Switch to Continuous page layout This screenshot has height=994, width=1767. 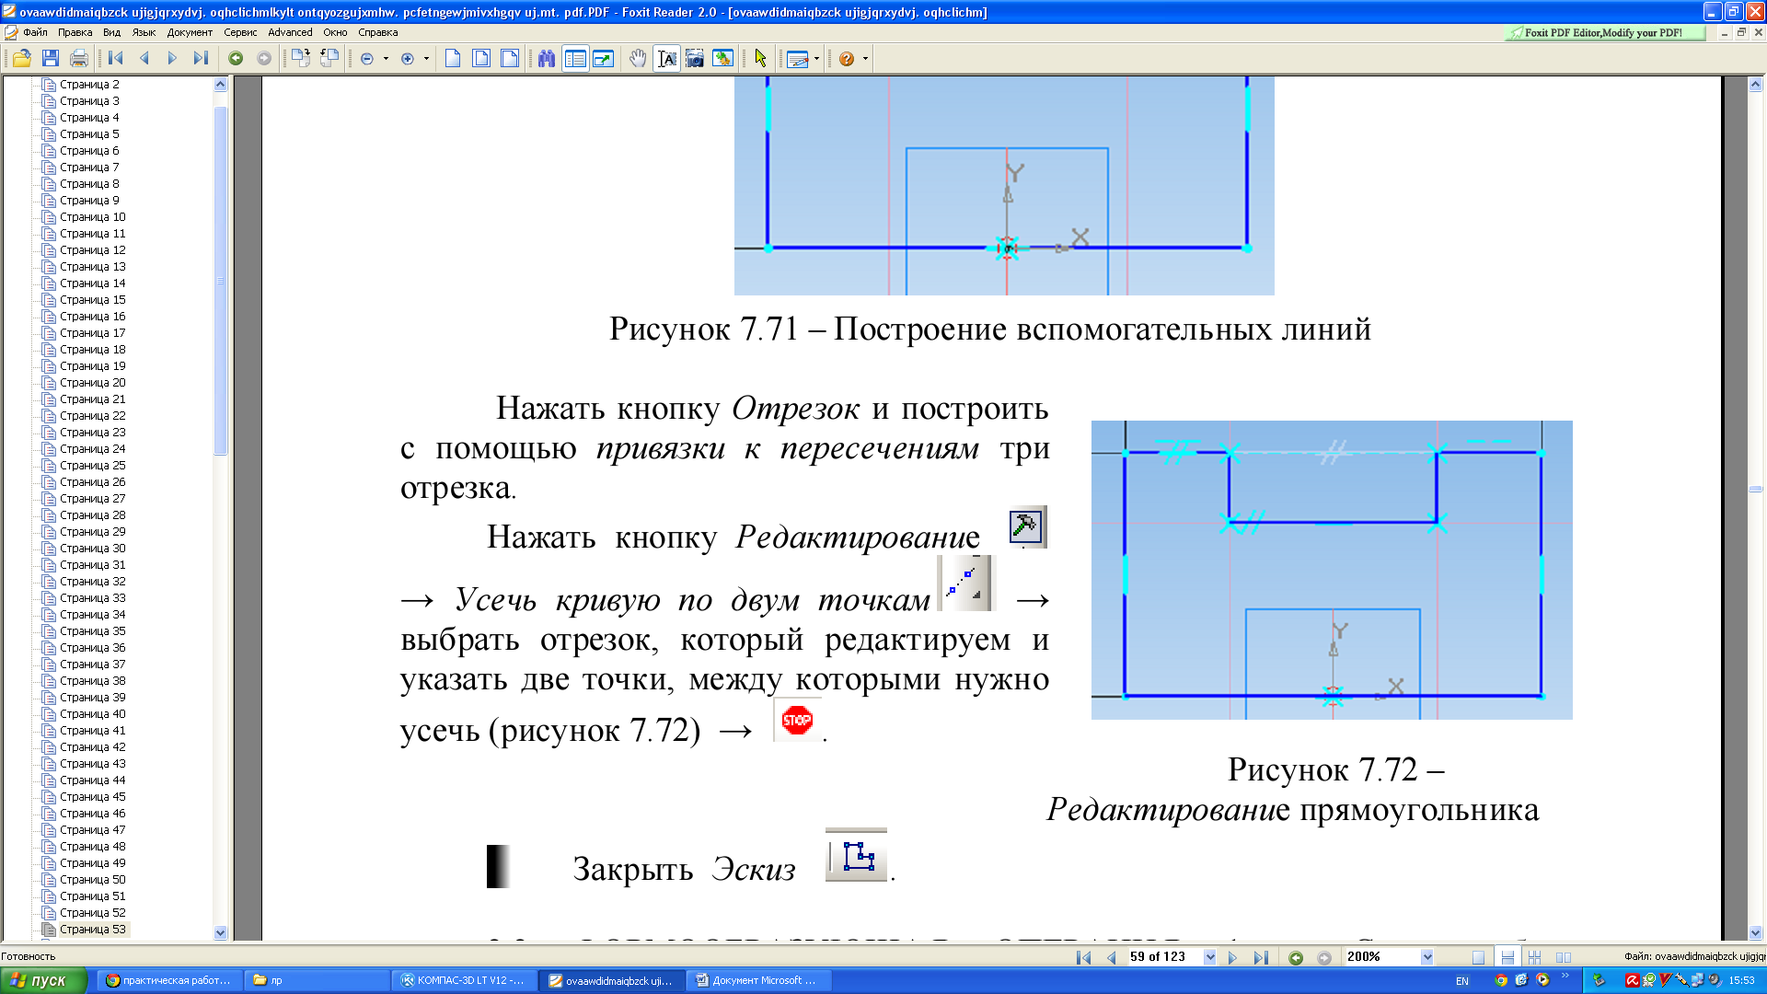coord(1507,957)
